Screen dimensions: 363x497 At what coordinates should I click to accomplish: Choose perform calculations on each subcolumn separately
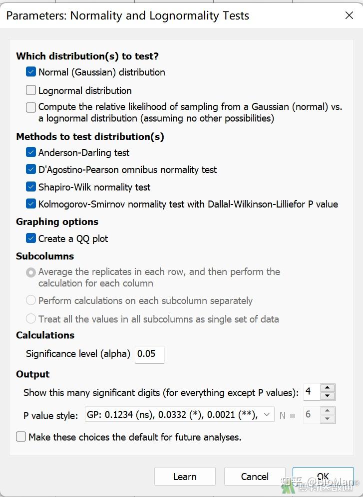click(31, 300)
